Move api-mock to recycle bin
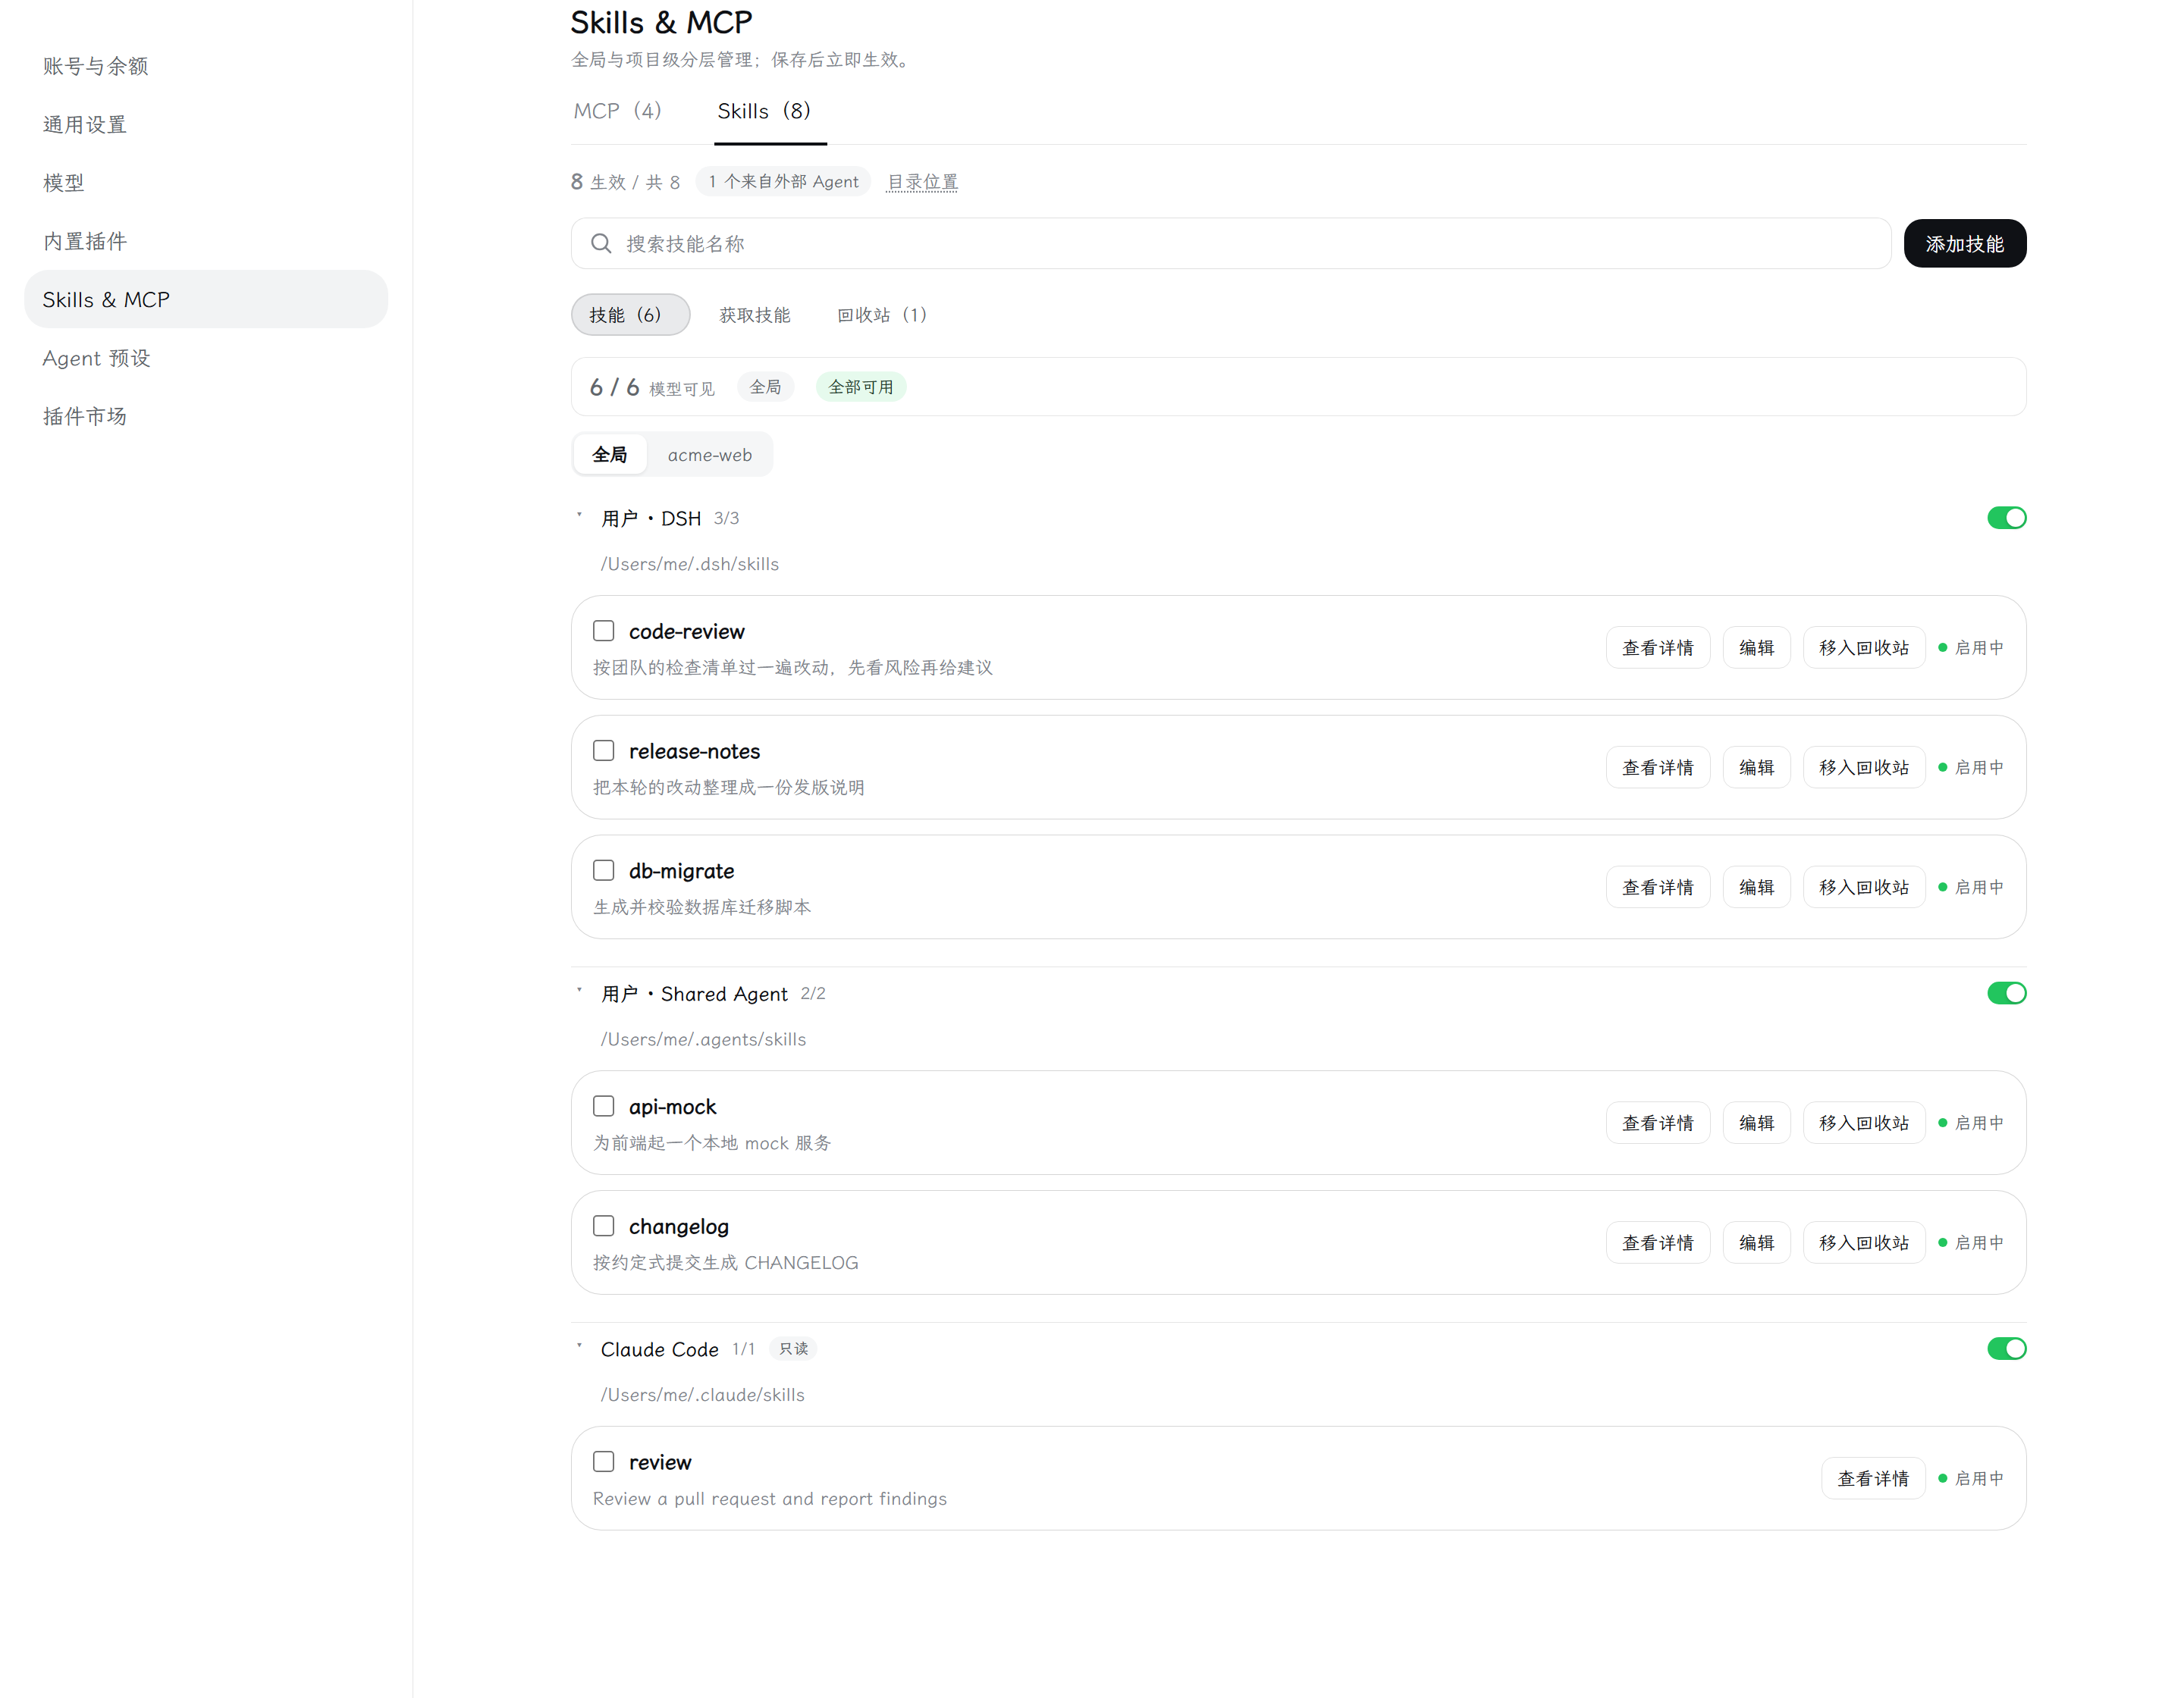 (1864, 1123)
